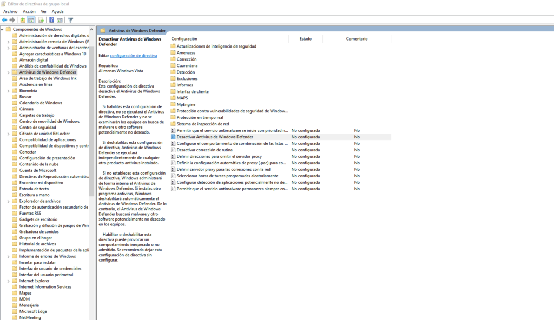Expand the Explorador de archivos node
554x320 pixels.
click(9, 201)
